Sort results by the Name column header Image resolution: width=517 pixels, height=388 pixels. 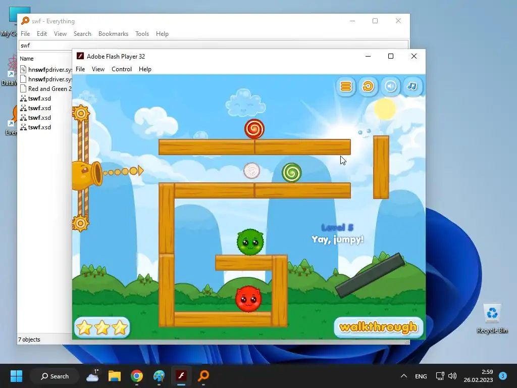pyautogui.click(x=26, y=59)
